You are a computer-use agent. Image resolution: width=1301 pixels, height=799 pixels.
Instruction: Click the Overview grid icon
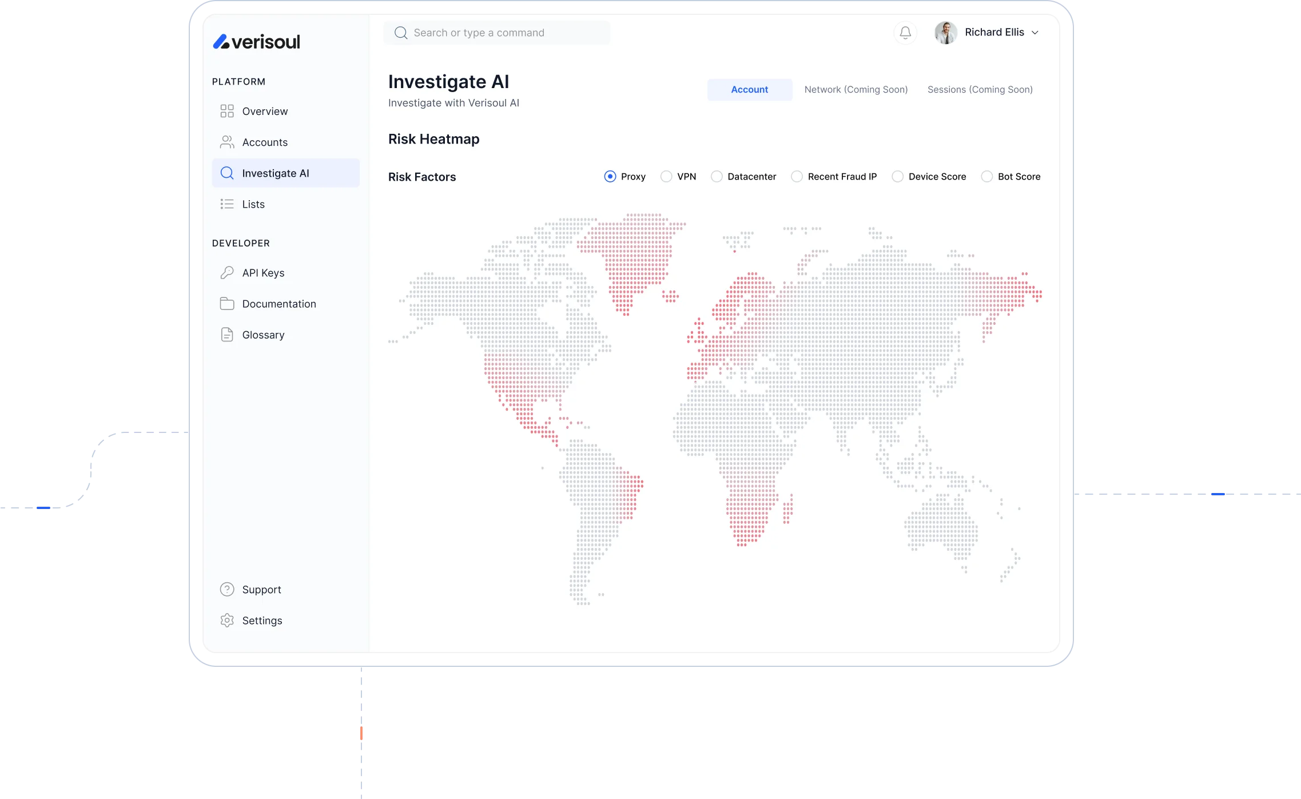pos(227,111)
